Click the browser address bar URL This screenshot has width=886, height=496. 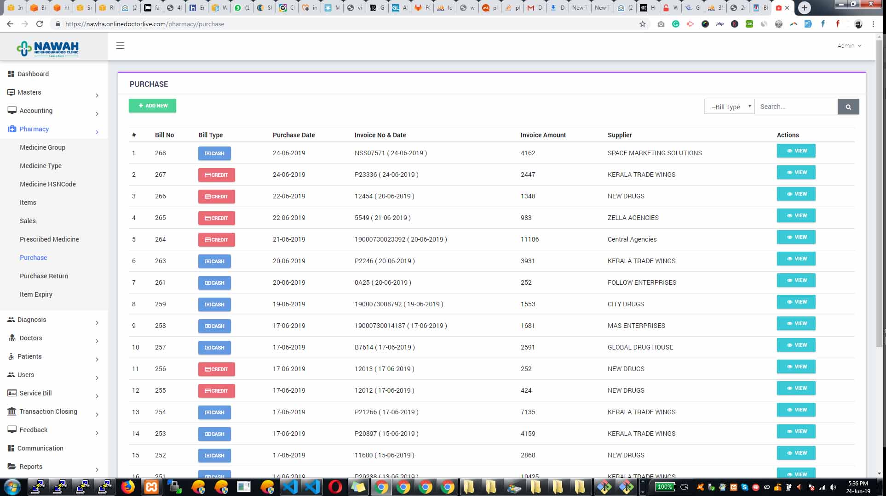pos(144,24)
